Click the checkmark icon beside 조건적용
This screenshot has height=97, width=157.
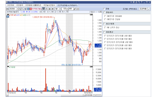[149, 9]
